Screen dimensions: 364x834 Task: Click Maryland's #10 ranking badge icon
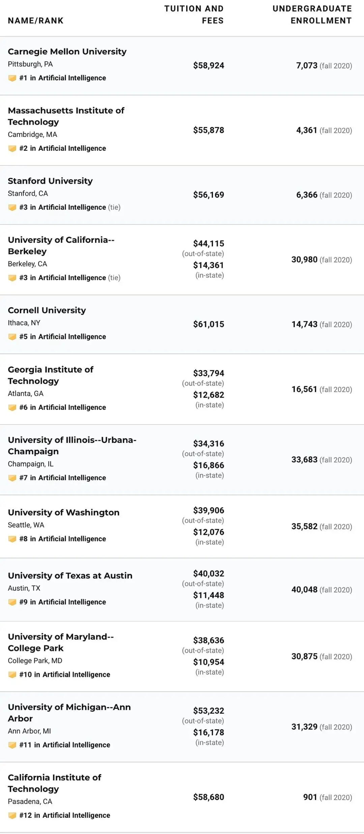pos(12,675)
